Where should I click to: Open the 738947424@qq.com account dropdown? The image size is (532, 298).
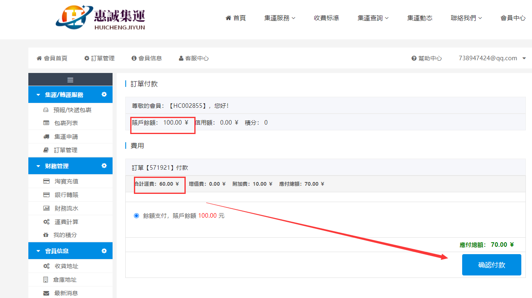492,58
